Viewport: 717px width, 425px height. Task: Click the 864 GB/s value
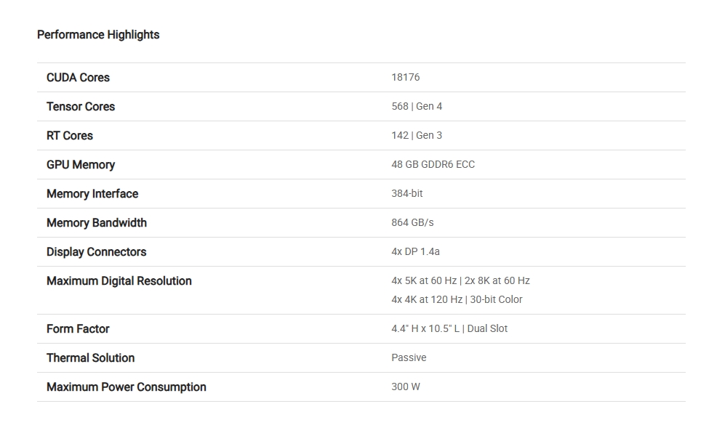412,222
